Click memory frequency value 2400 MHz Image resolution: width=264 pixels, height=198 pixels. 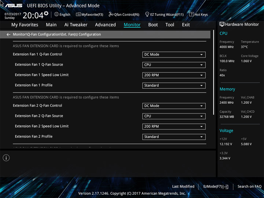click(227, 103)
